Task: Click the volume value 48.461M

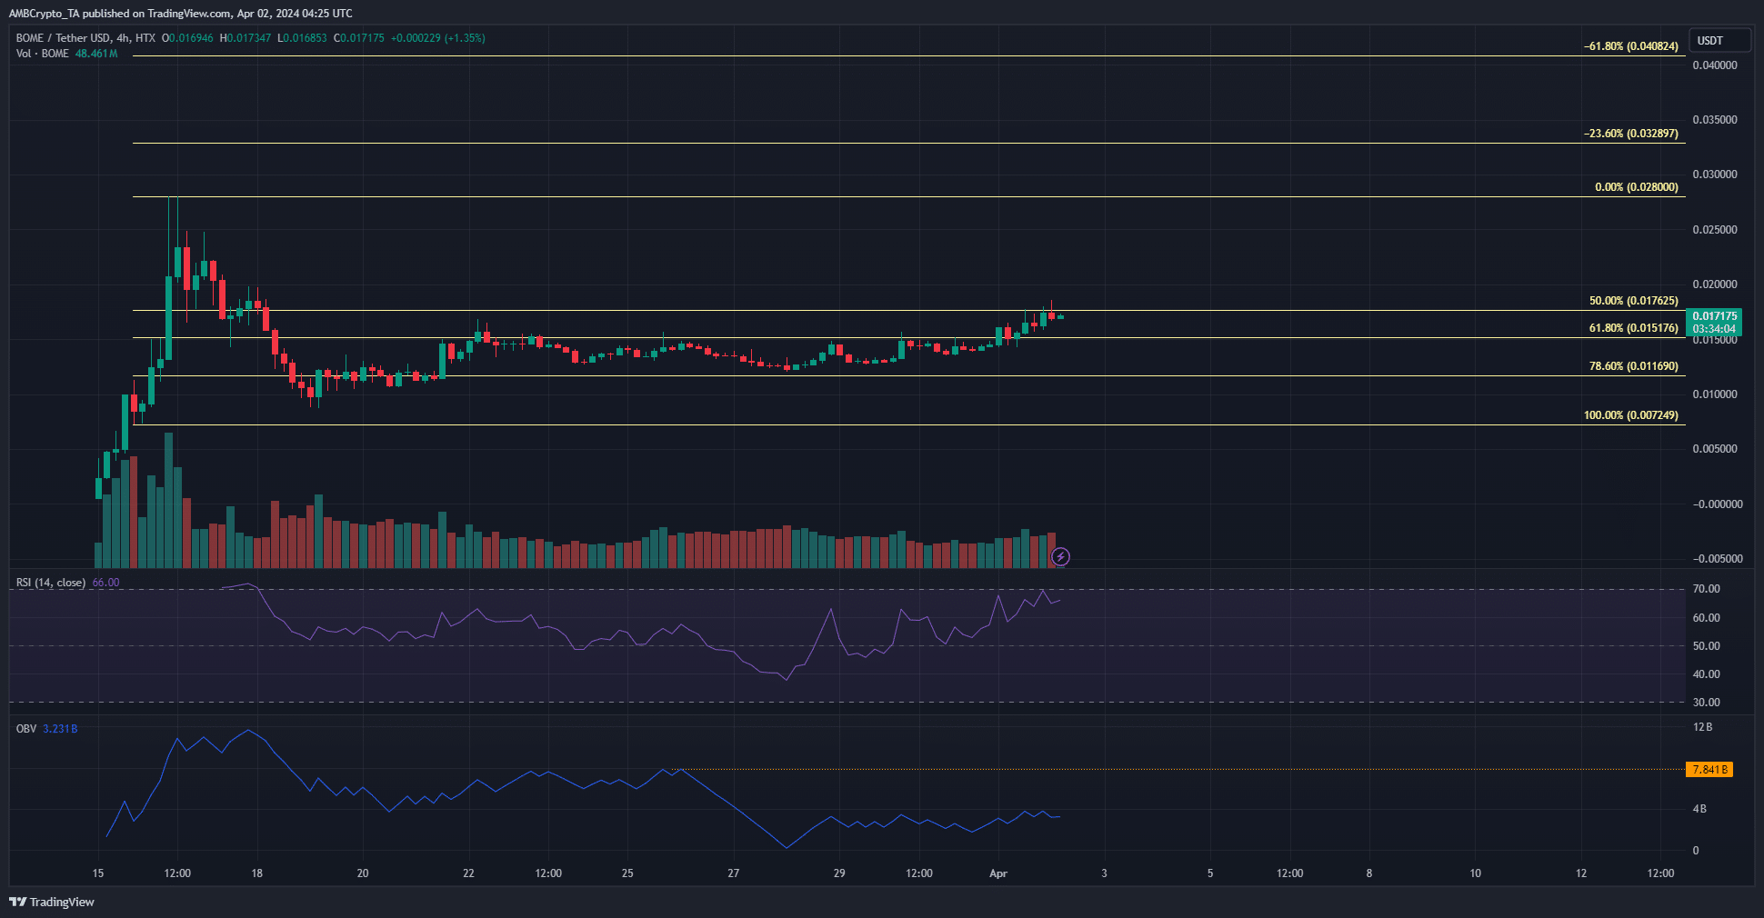Action: tap(96, 54)
